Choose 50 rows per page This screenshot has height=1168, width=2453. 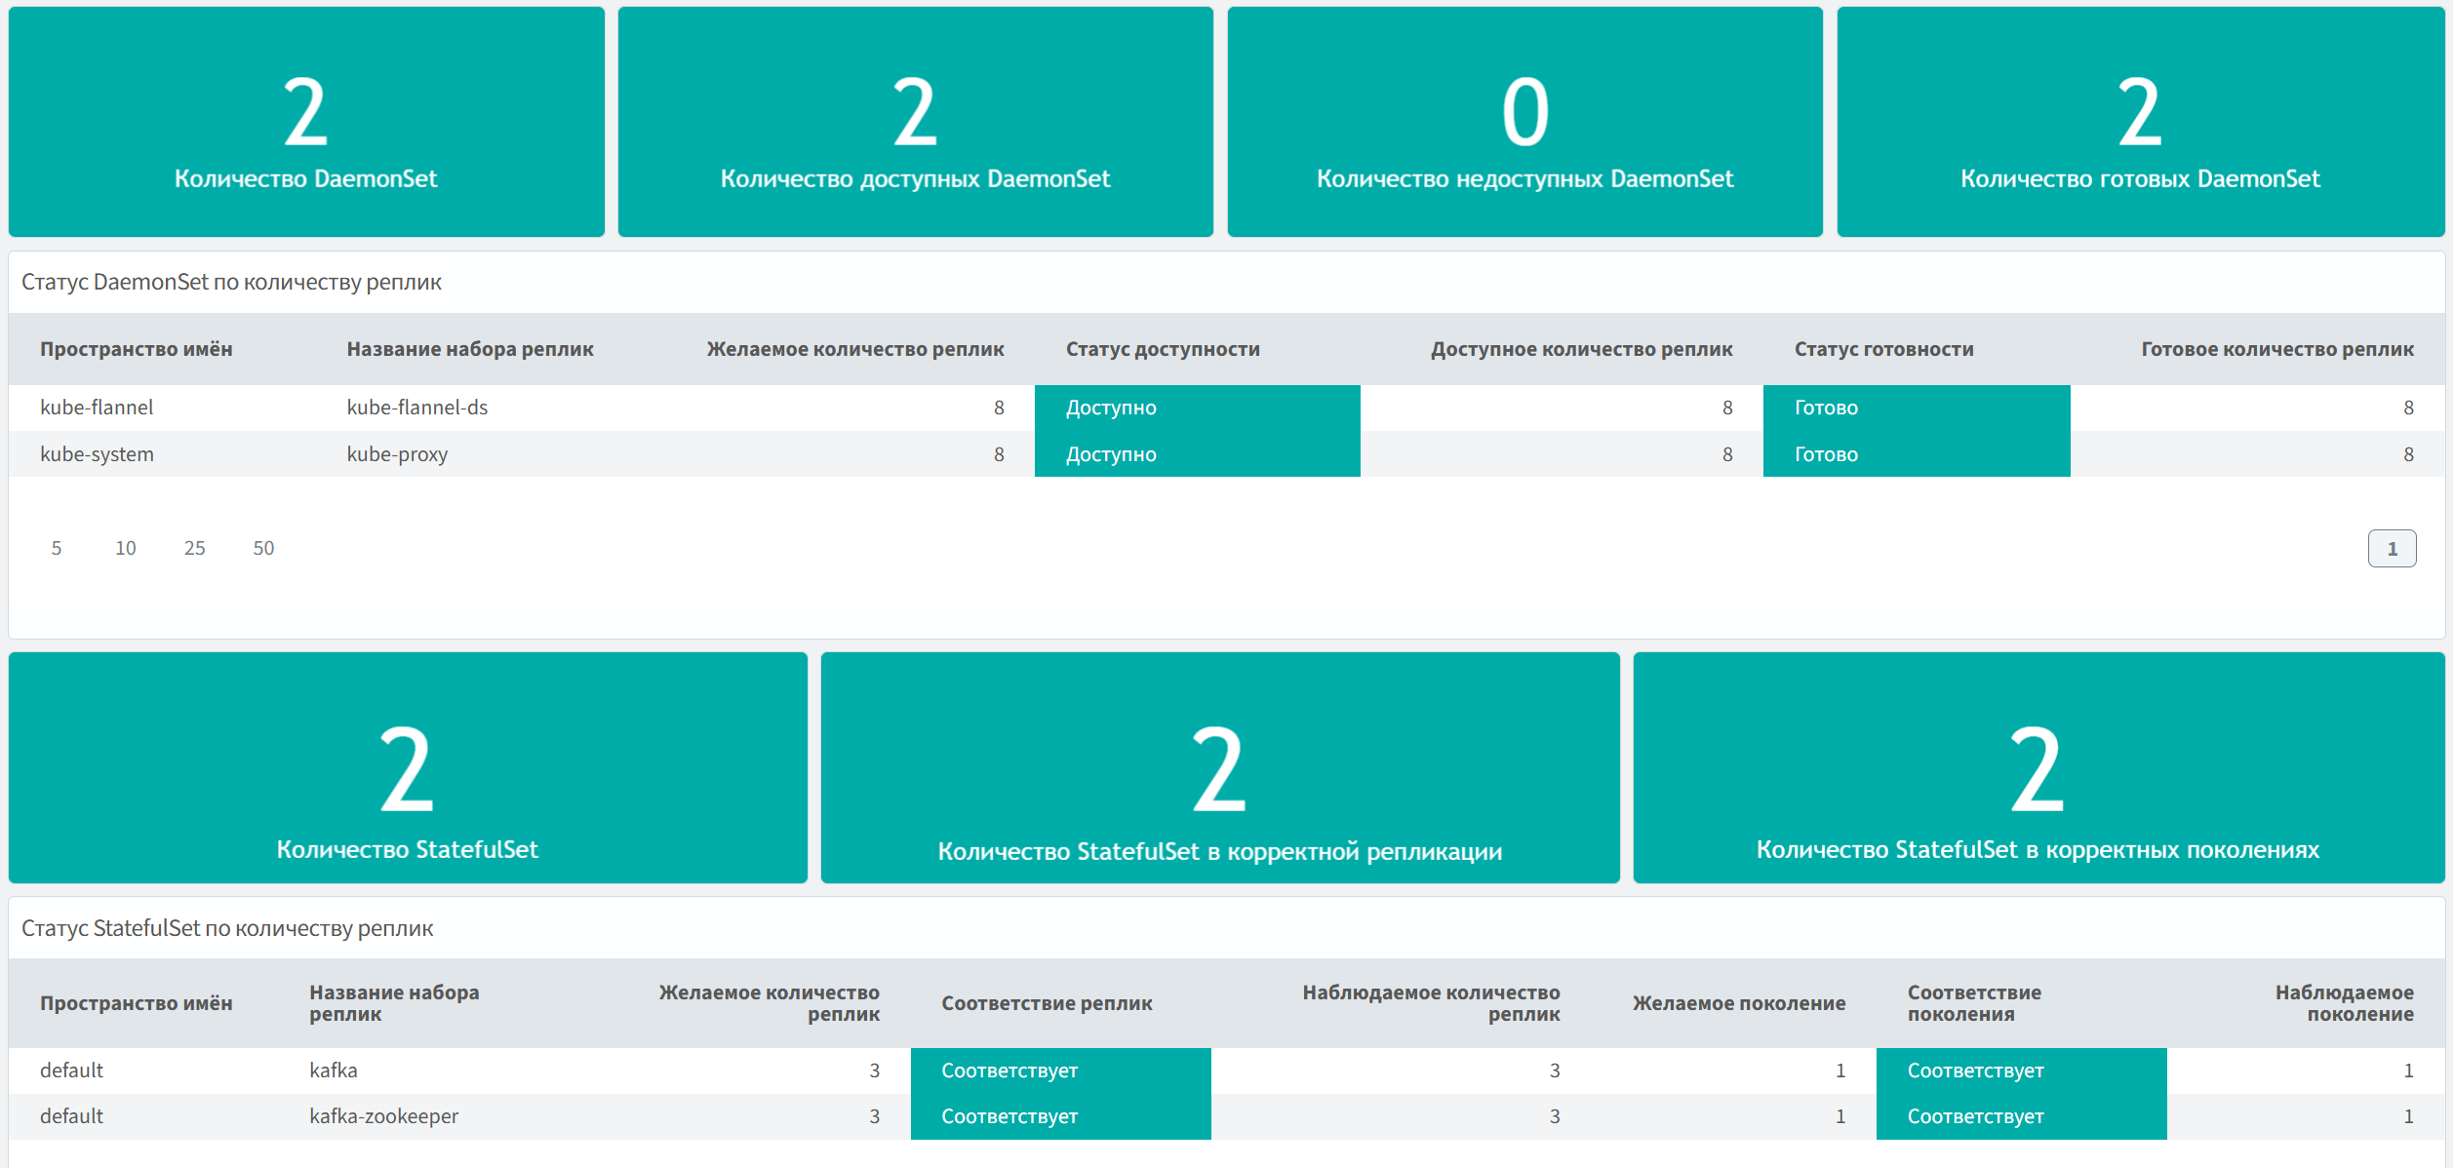(x=263, y=548)
